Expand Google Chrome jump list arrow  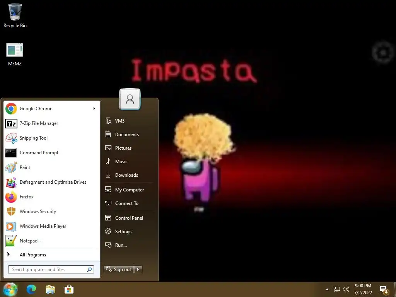pyautogui.click(x=94, y=109)
